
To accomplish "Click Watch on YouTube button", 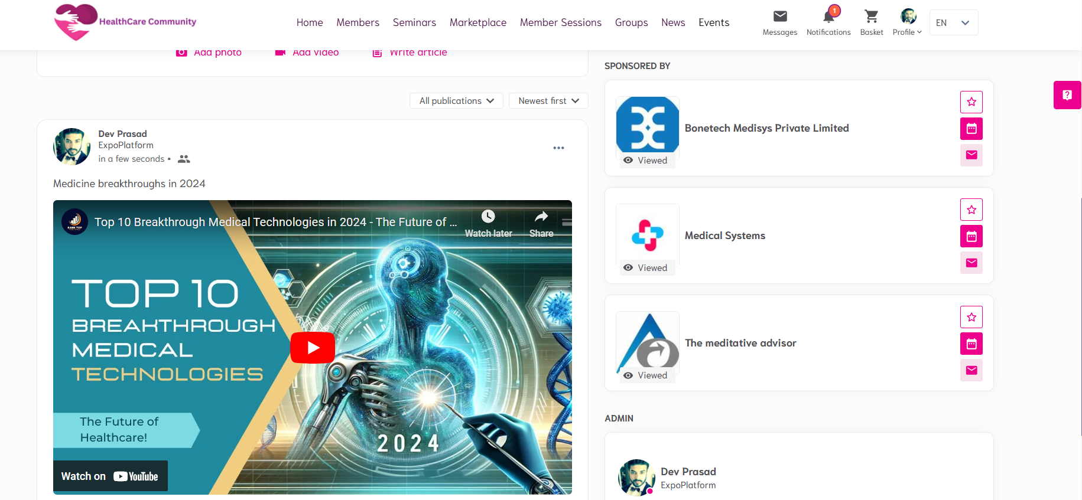I will coord(111,476).
